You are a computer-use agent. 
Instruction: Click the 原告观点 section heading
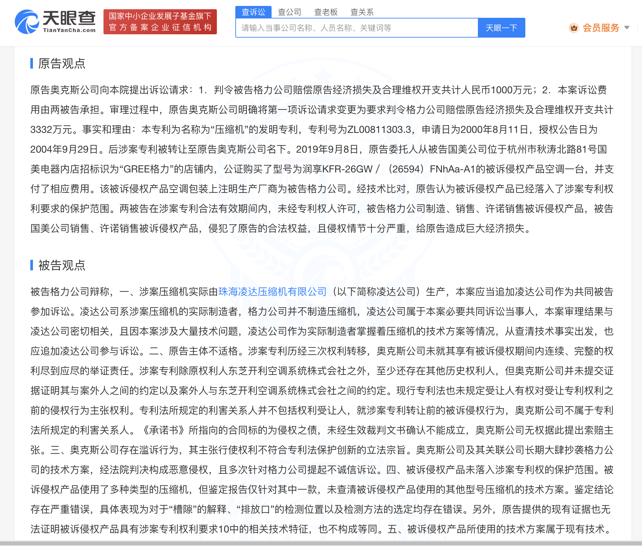click(x=62, y=63)
